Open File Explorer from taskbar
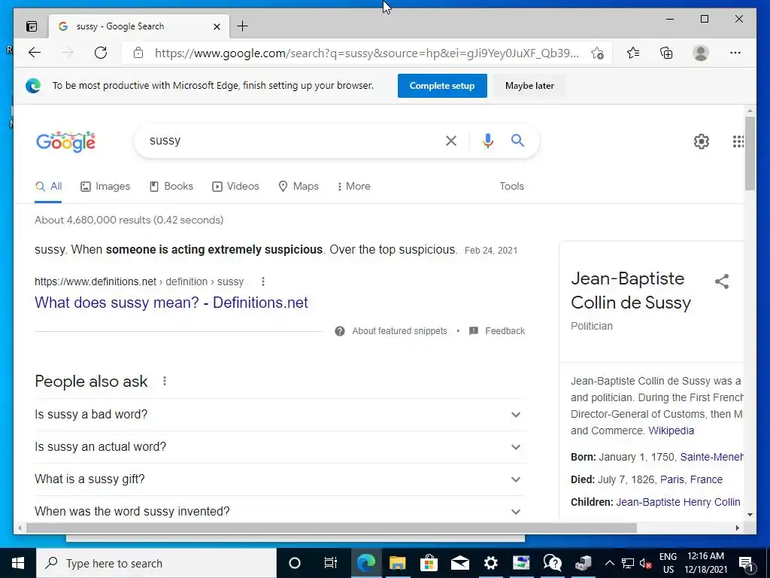770x578 pixels. 398,563
